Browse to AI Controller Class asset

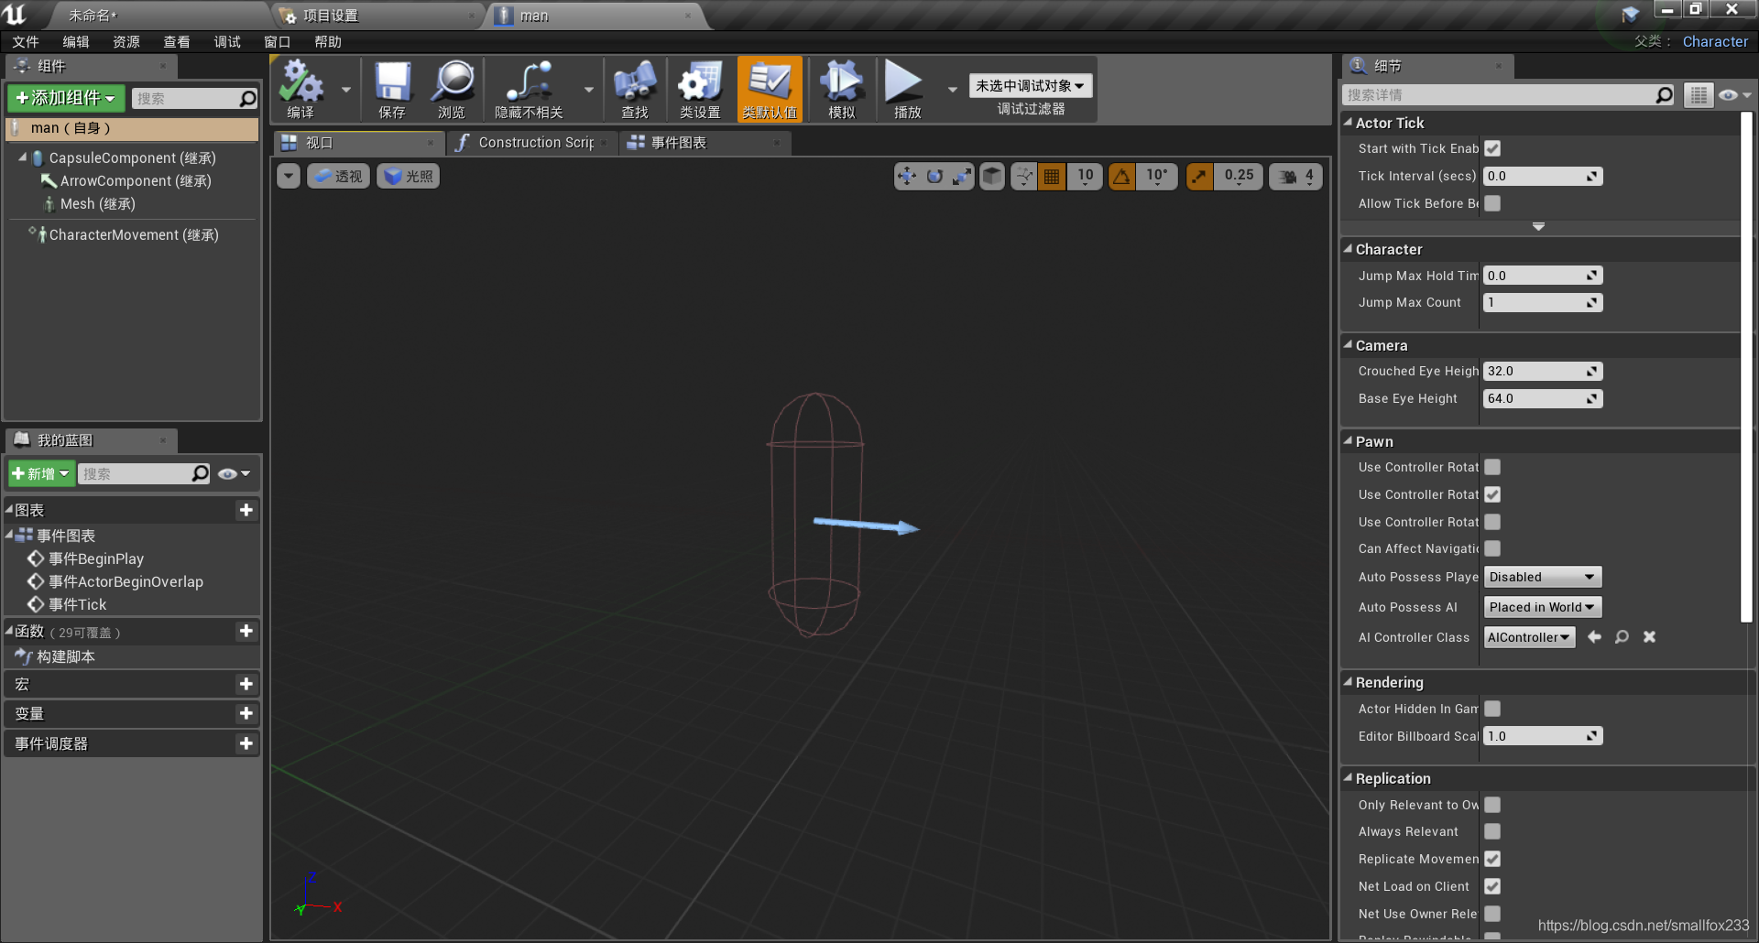tap(1622, 637)
